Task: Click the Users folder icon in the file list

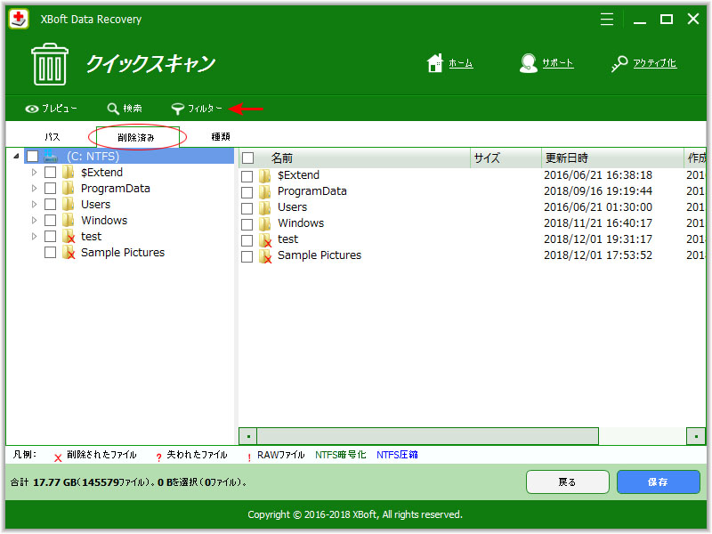Action: tap(265, 207)
